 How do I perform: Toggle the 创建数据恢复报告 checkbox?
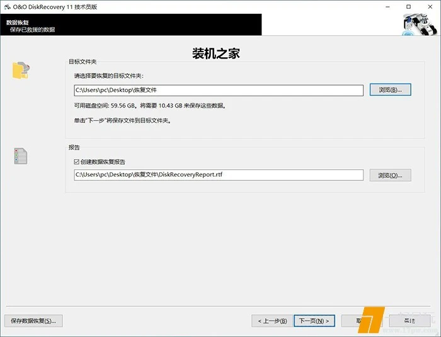77,162
